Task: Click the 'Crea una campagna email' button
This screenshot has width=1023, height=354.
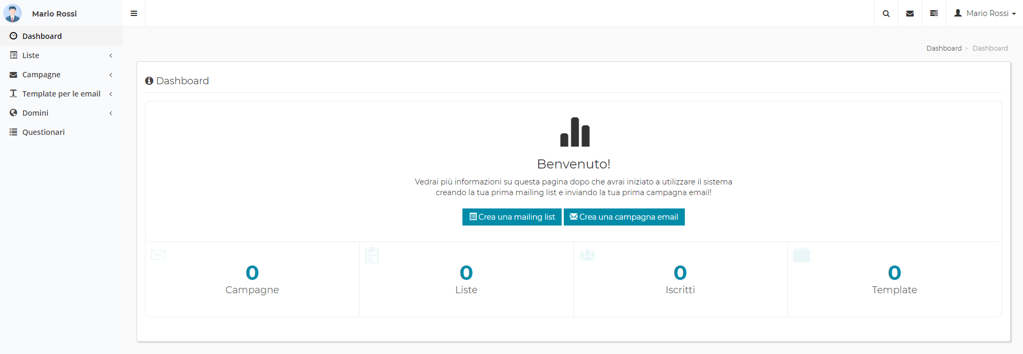Action: pos(624,217)
